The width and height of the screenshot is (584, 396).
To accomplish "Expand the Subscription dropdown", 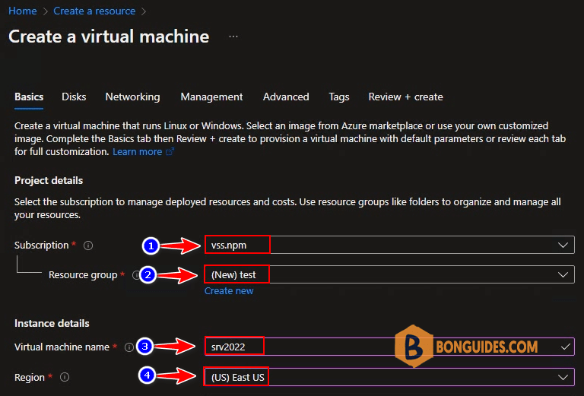I will (389, 245).
